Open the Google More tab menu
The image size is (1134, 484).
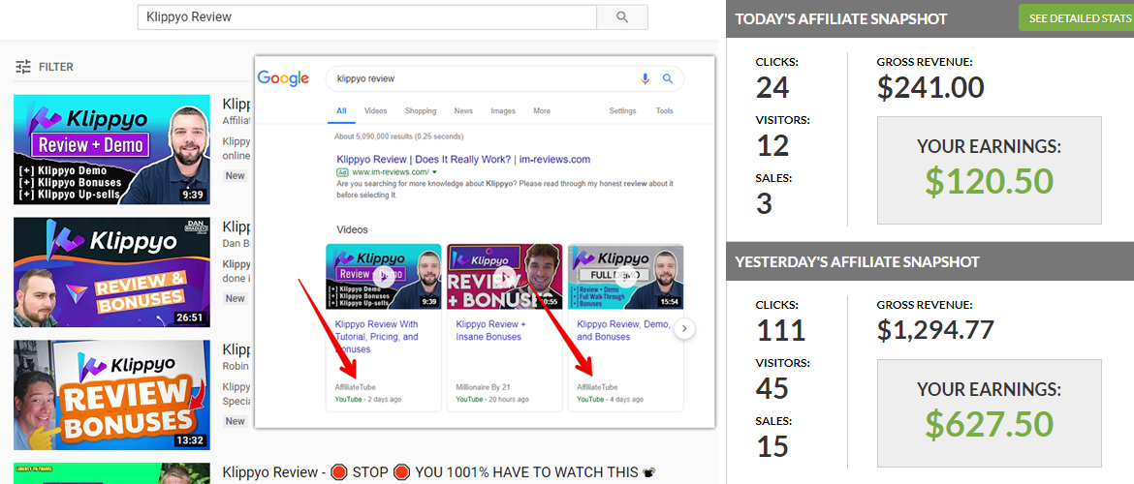(542, 111)
